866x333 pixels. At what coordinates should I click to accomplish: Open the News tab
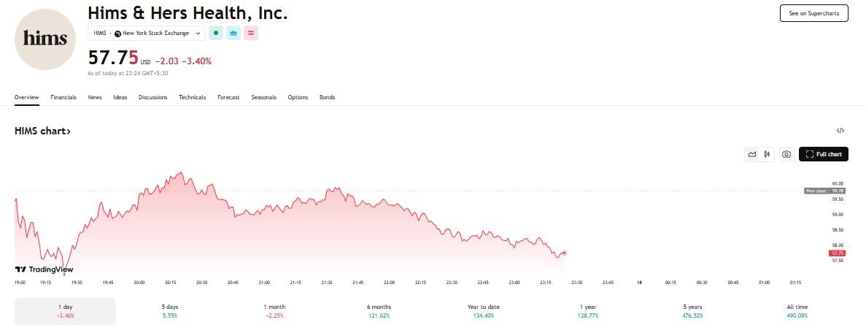pos(95,97)
